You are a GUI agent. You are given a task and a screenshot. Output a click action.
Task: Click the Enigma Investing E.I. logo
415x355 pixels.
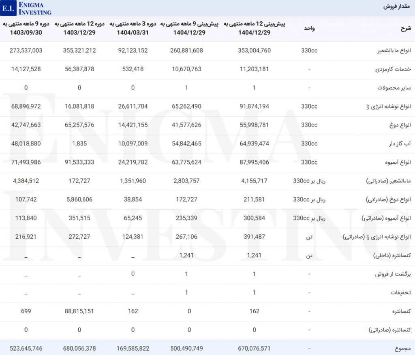pyautogui.click(x=26, y=8)
